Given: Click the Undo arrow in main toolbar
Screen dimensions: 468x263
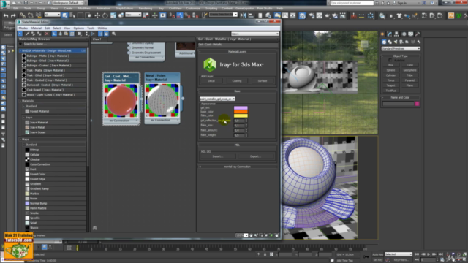Looking at the screenshot, I should coord(6,15).
